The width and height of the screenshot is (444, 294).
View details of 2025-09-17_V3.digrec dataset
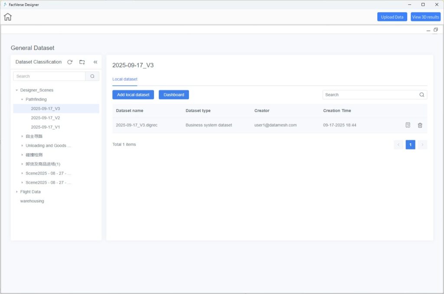(408, 125)
